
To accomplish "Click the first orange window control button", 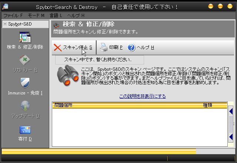I will coord(211,6).
